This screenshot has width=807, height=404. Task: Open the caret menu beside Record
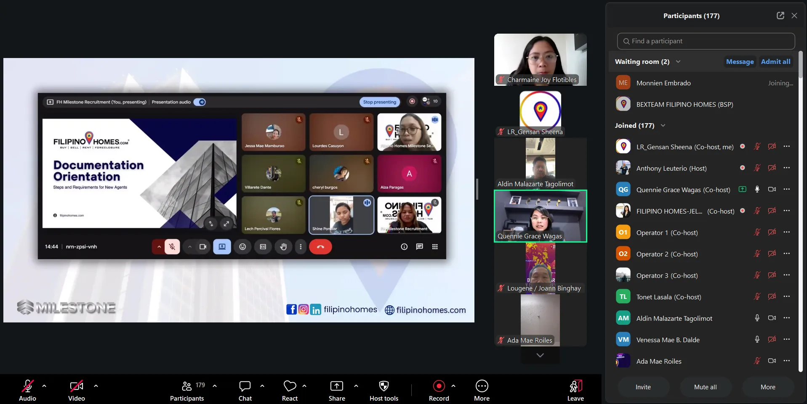point(453,386)
